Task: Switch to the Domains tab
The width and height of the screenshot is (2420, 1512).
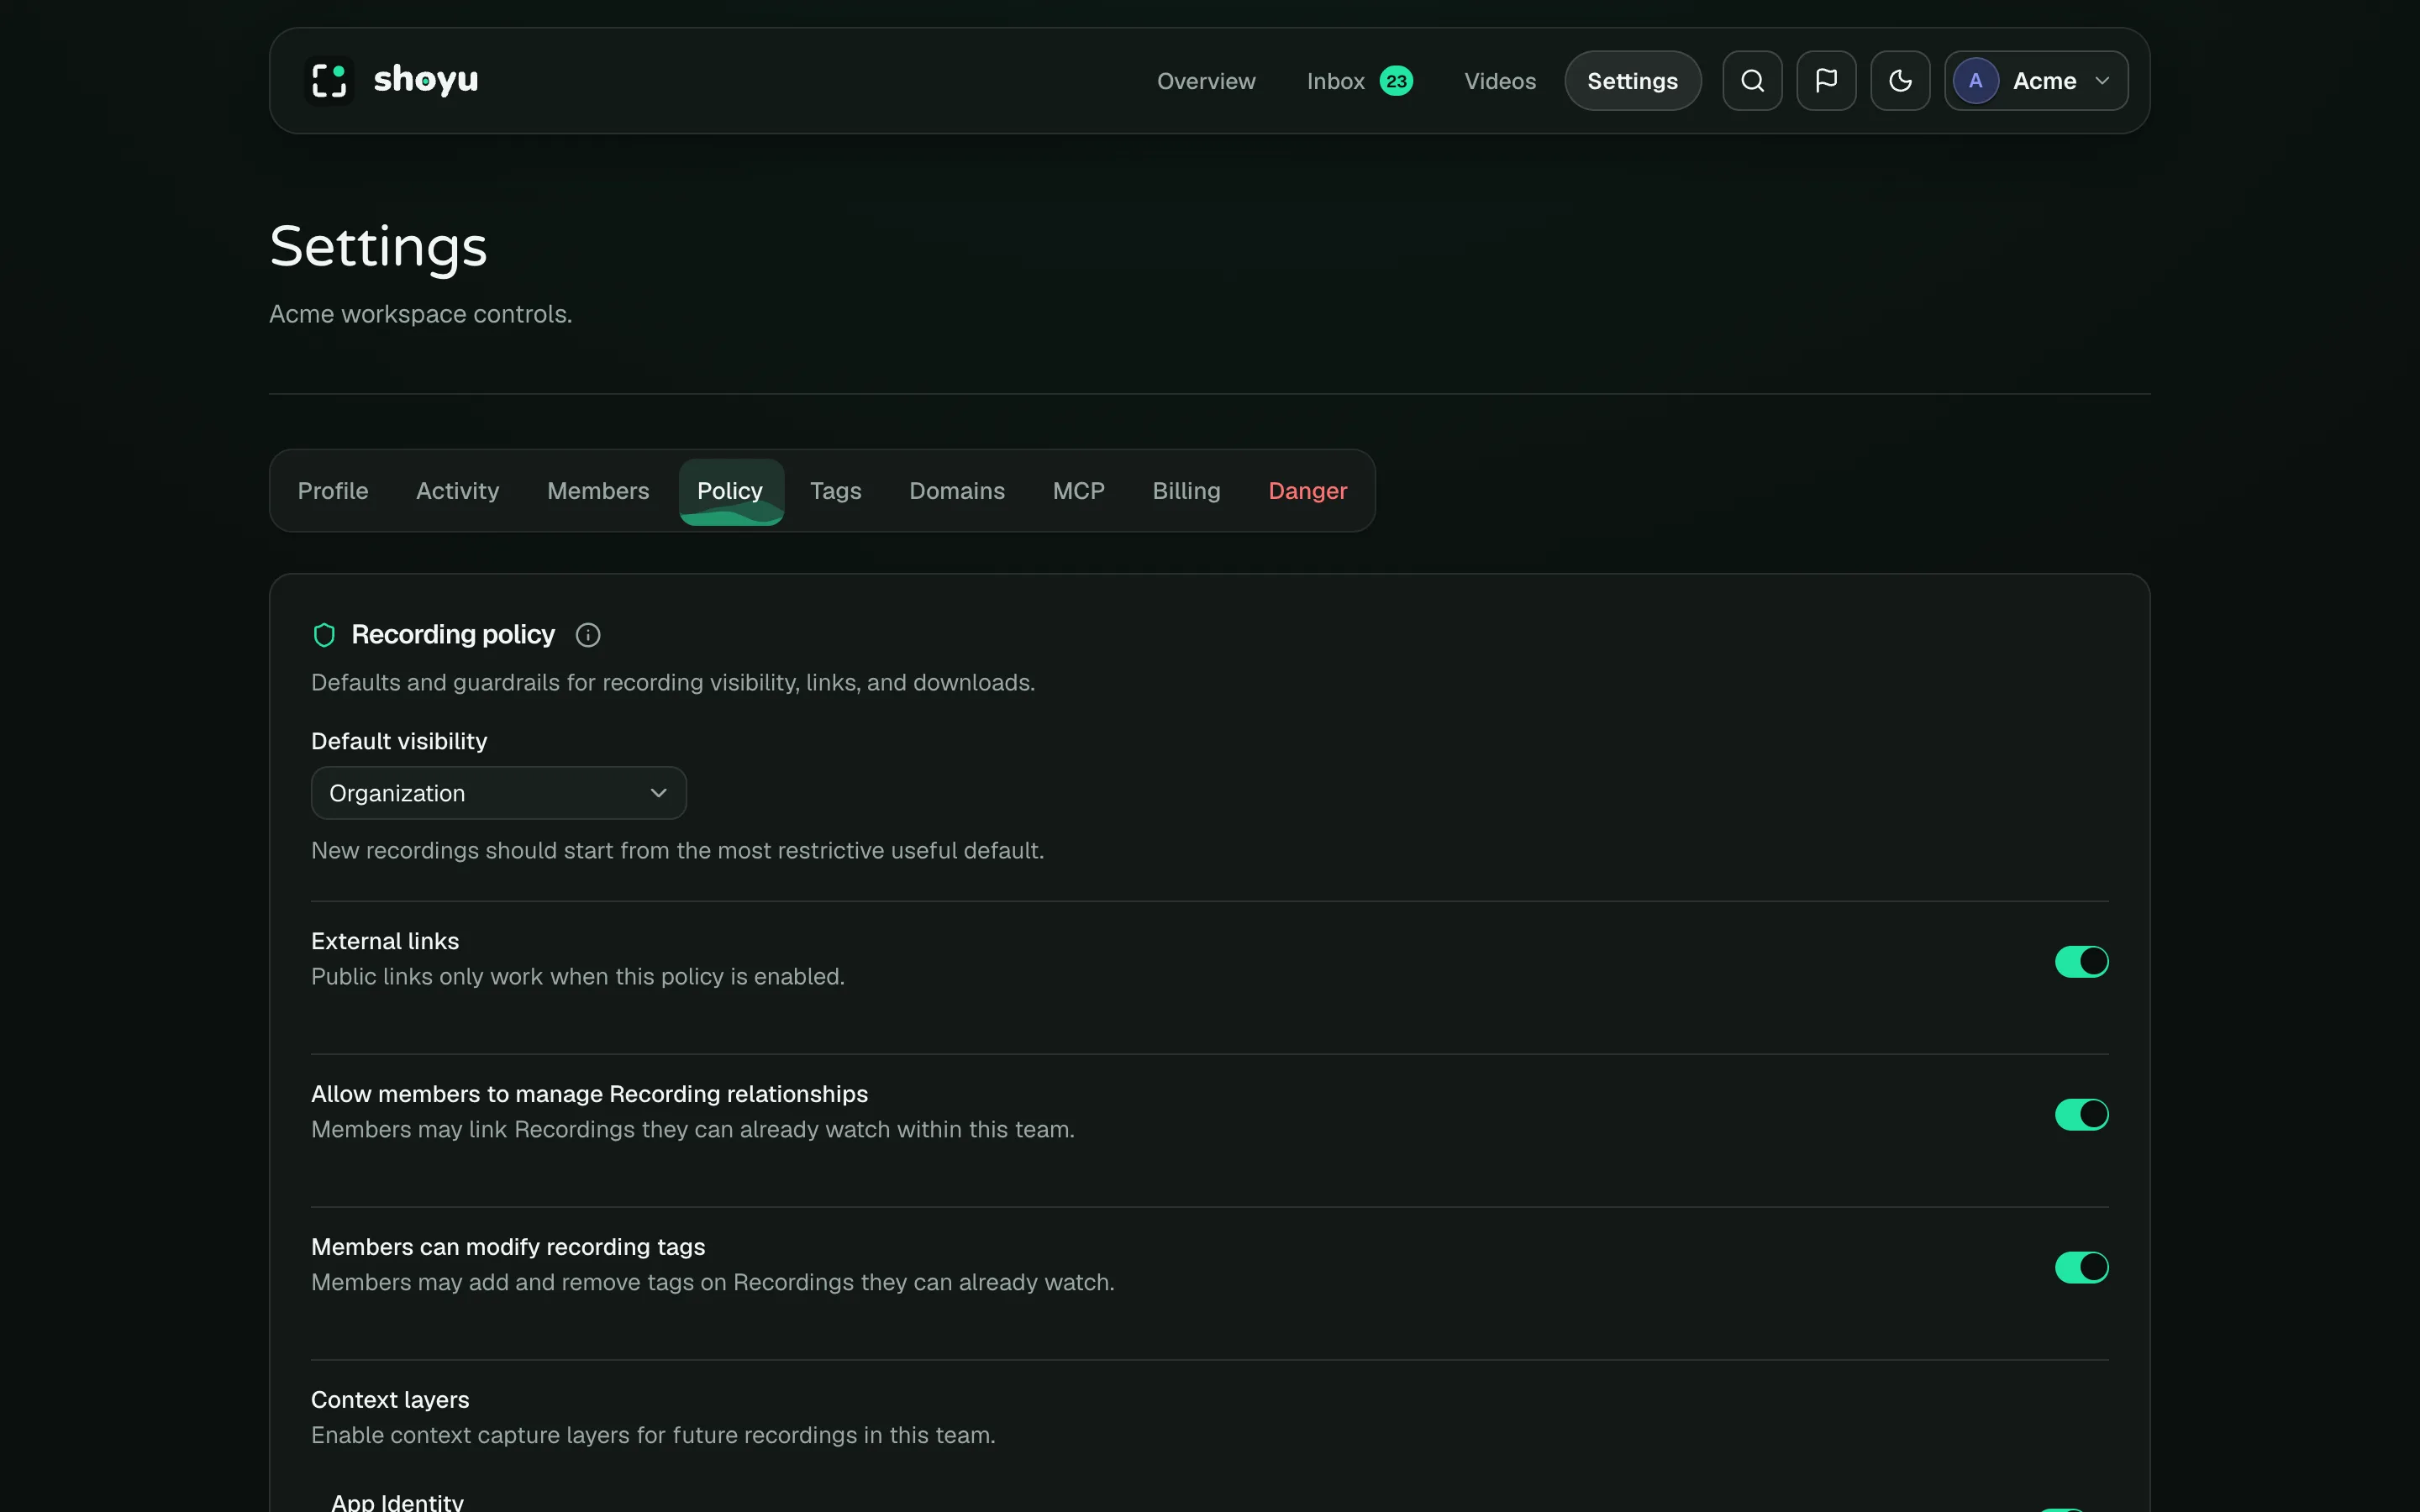Action: click(956, 491)
